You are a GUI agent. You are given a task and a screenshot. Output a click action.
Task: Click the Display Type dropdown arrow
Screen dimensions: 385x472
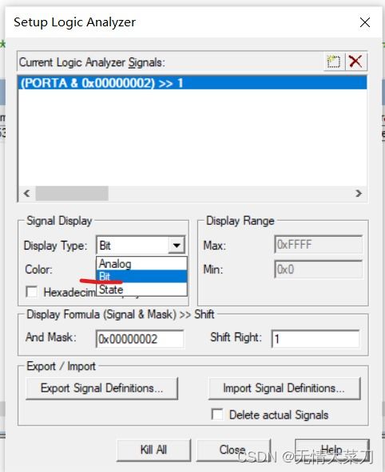177,246
